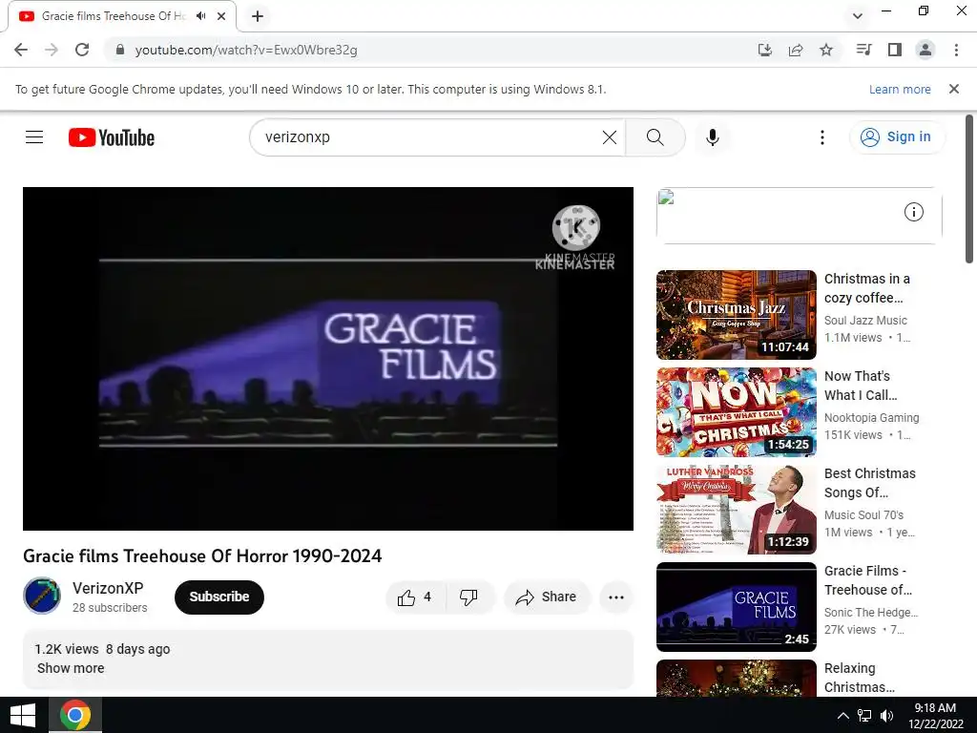Image resolution: width=977 pixels, height=733 pixels.
Task: Clear the search box with X
Action: pyautogui.click(x=610, y=137)
